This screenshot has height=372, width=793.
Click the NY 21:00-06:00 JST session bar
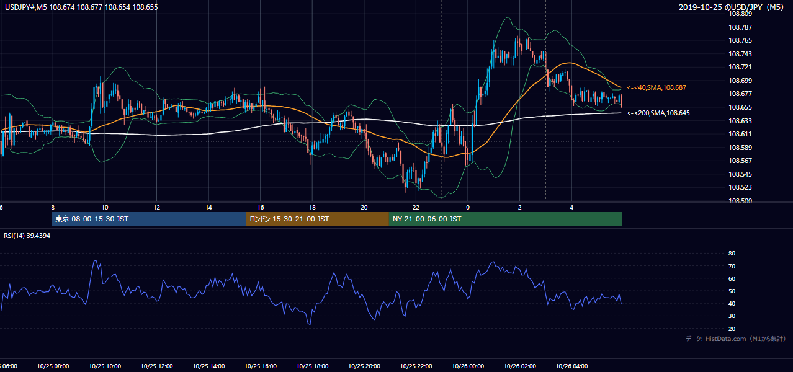tap(506, 219)
